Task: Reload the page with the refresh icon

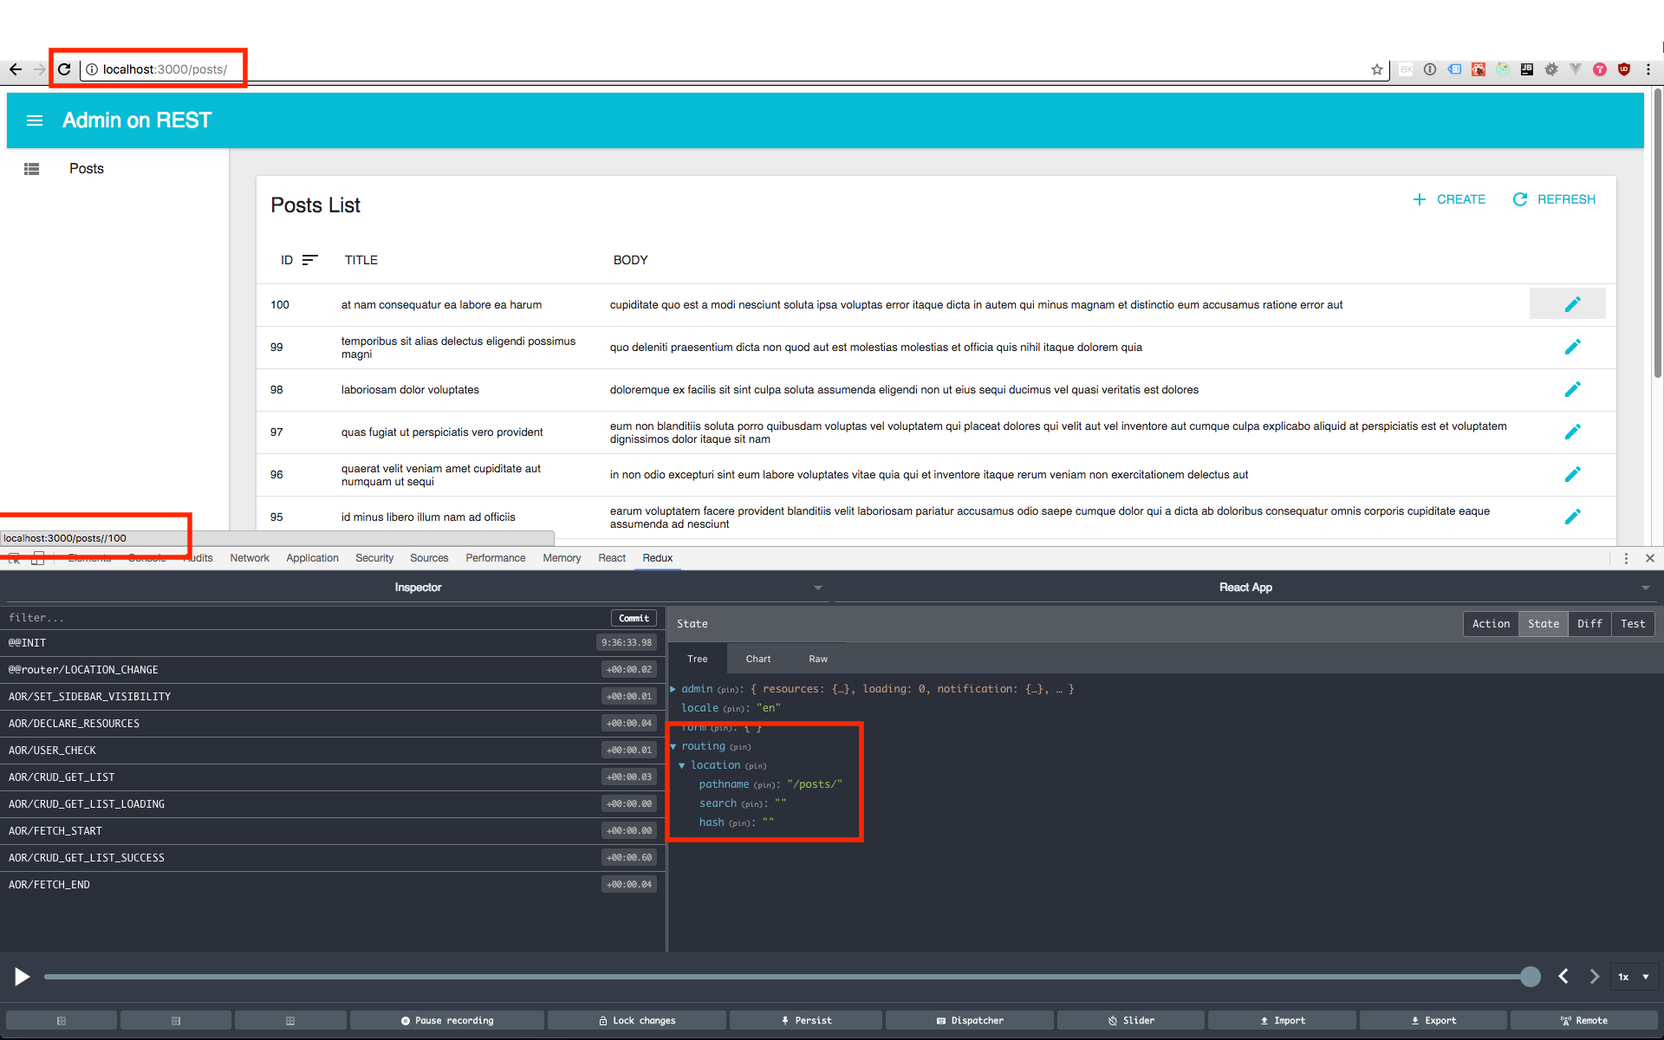Action: point(64,69)
